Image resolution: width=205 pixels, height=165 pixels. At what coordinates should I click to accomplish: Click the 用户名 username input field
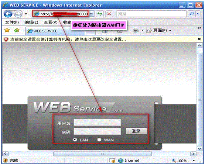click(97, 123)
